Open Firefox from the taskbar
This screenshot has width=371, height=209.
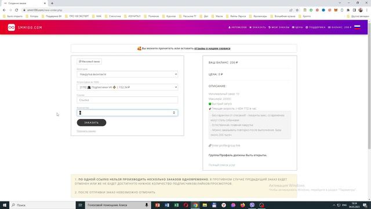[x=243, y=205]
